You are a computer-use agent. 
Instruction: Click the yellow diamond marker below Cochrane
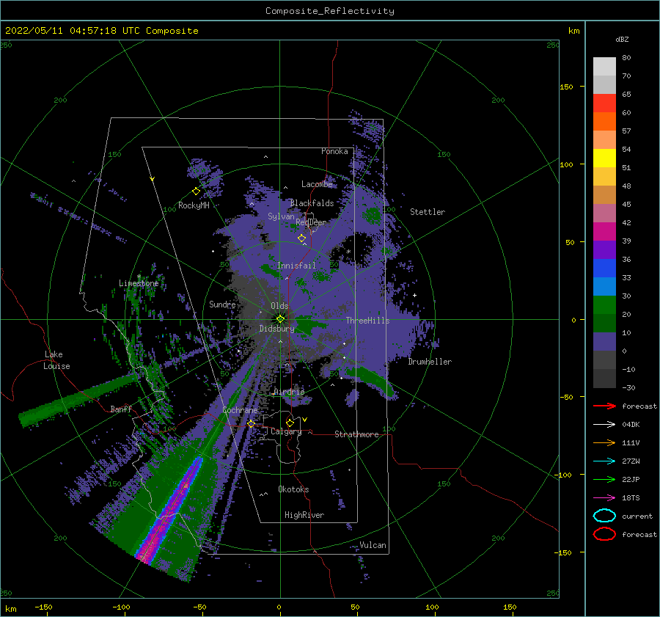tap(252, 423)
